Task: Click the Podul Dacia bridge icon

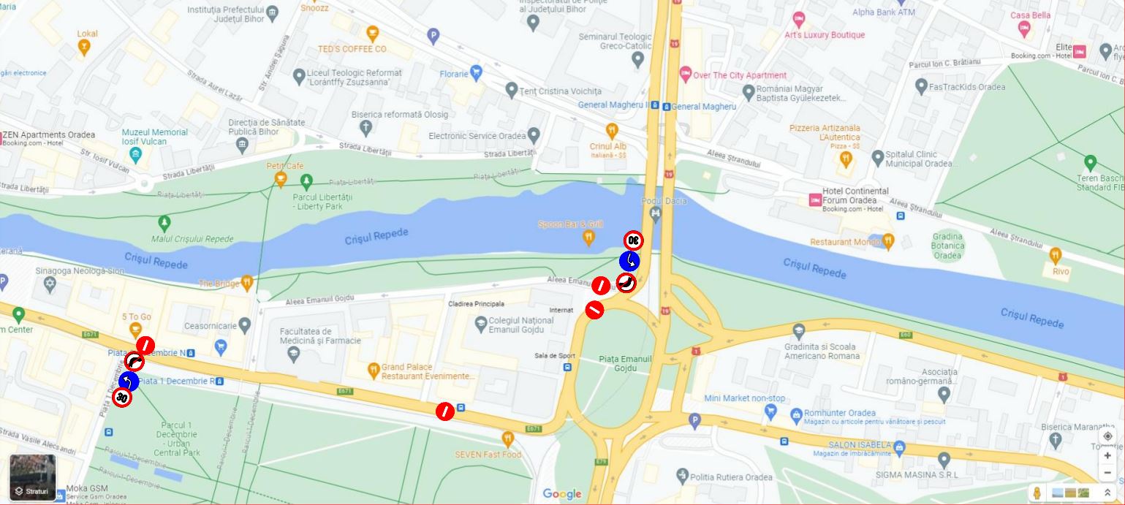Action: [655, 213]
